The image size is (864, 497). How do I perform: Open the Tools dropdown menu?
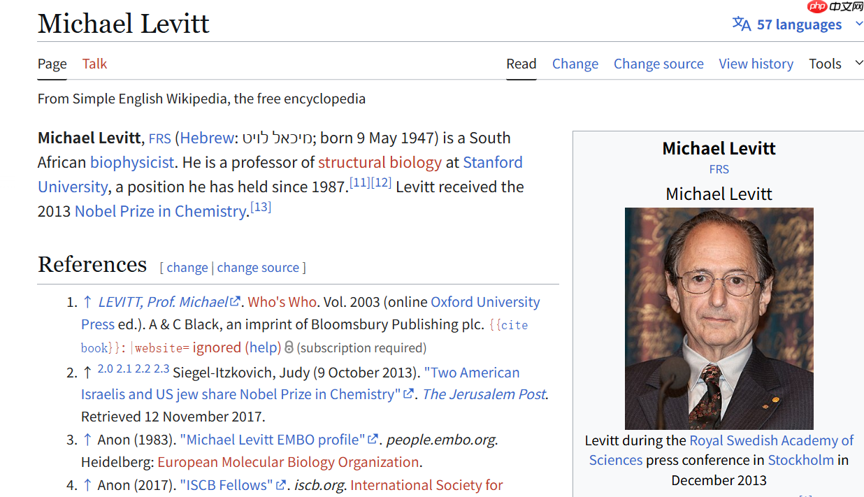pyautogui.click(x=835, y=64)
